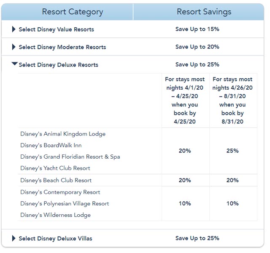Select Disney's BoardWalk Inn
The height and width of the screenshot is (253, 270).
click(x=51, y=145)
